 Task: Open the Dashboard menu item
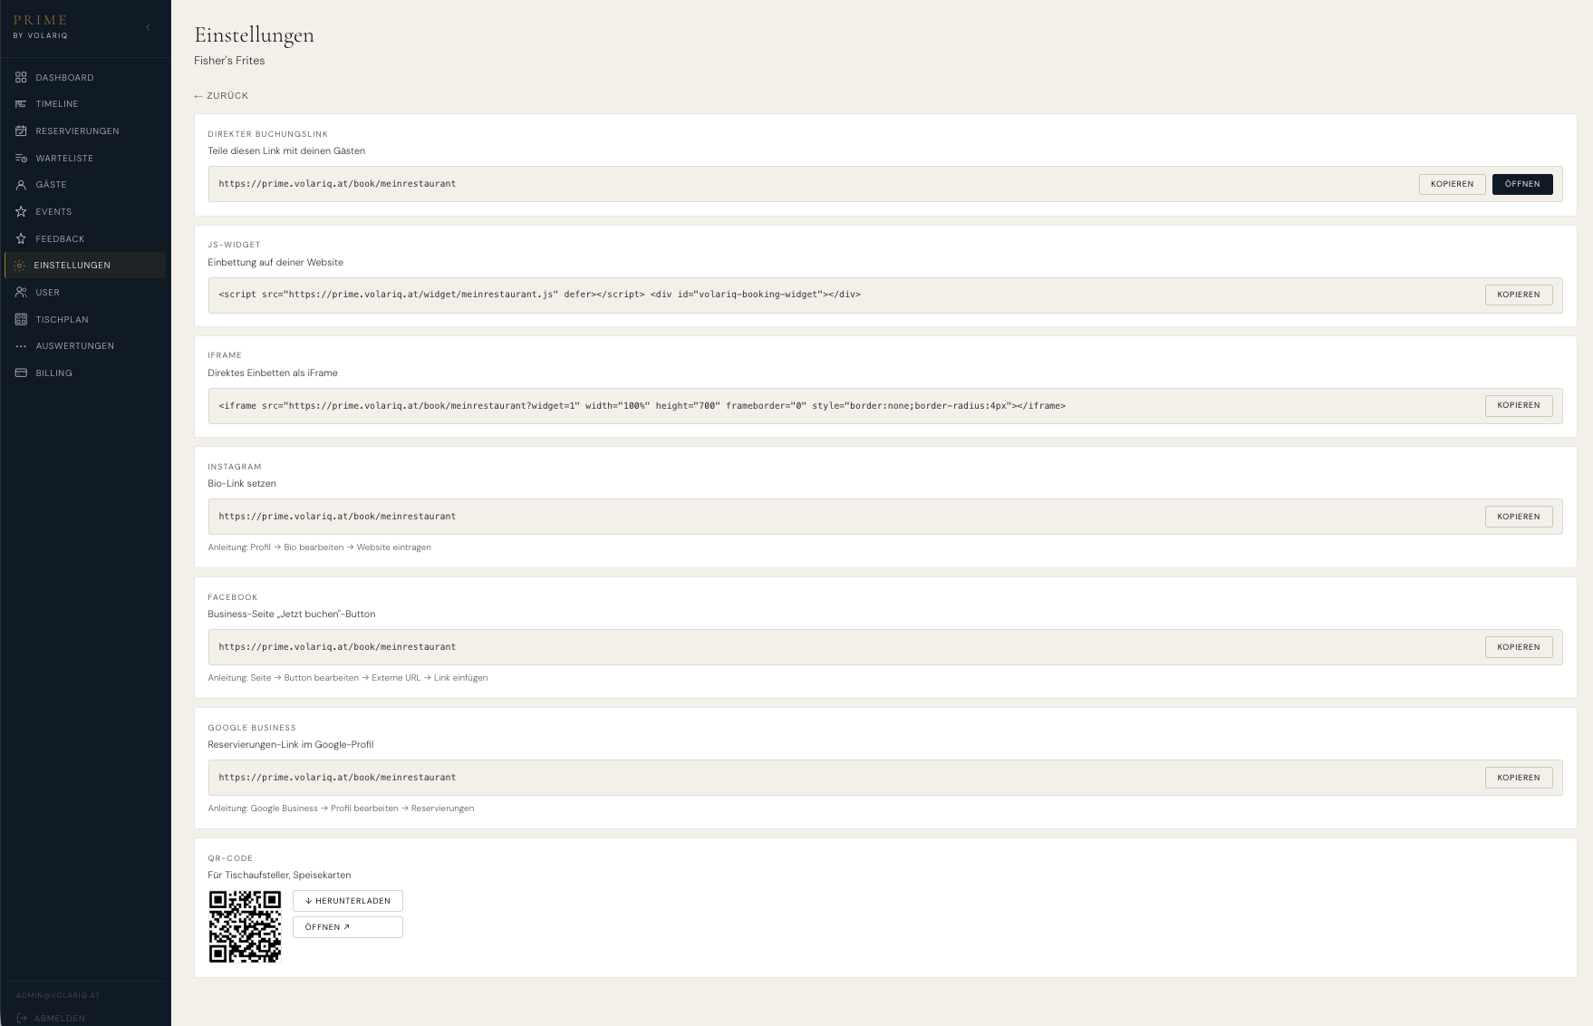click(x=85, y=78)
